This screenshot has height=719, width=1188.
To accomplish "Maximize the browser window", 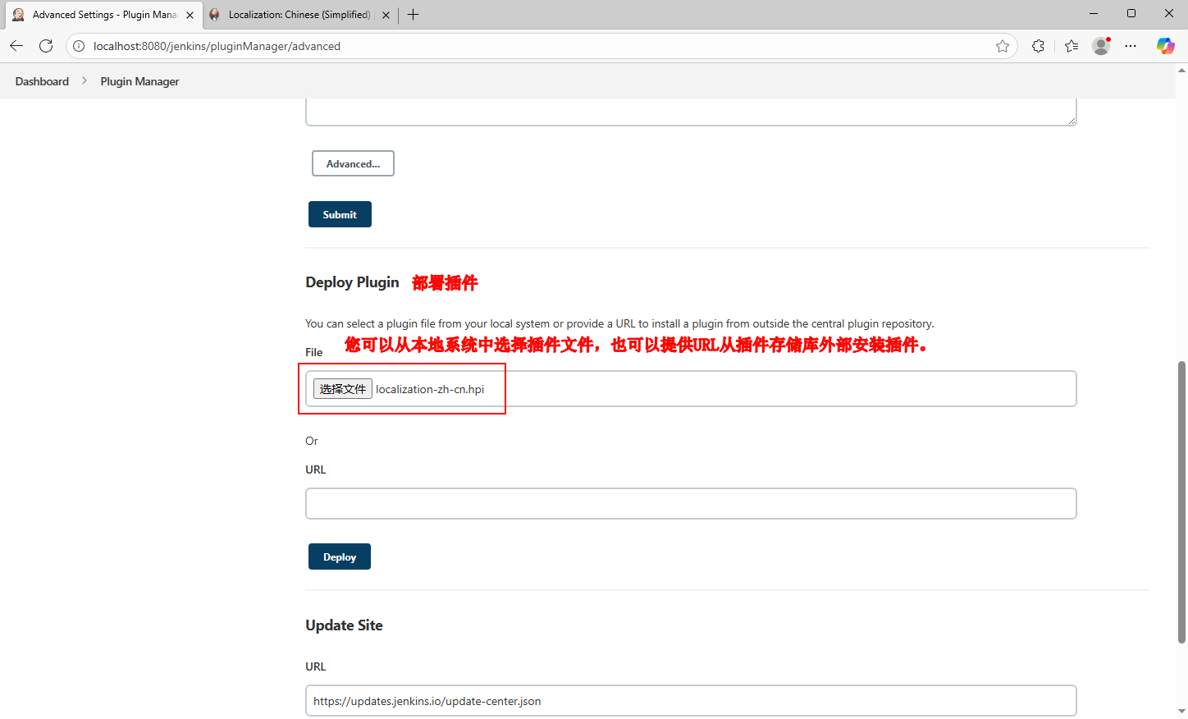I will pos(1131,13).
